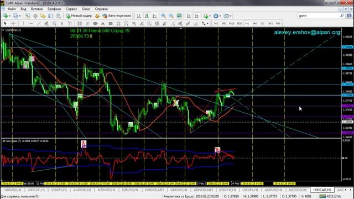The width and height of the screenshot is (354, 199).
Task: Zoom in on the chart
Action: (x=164, y=16)
